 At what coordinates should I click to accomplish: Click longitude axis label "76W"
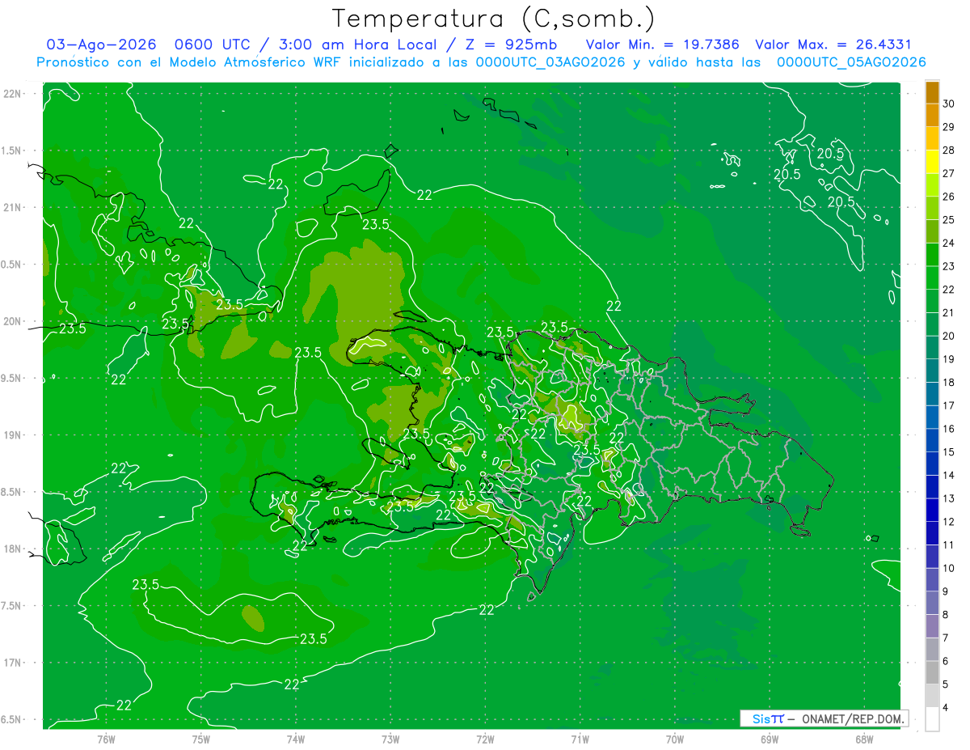(x=106, y=739)
